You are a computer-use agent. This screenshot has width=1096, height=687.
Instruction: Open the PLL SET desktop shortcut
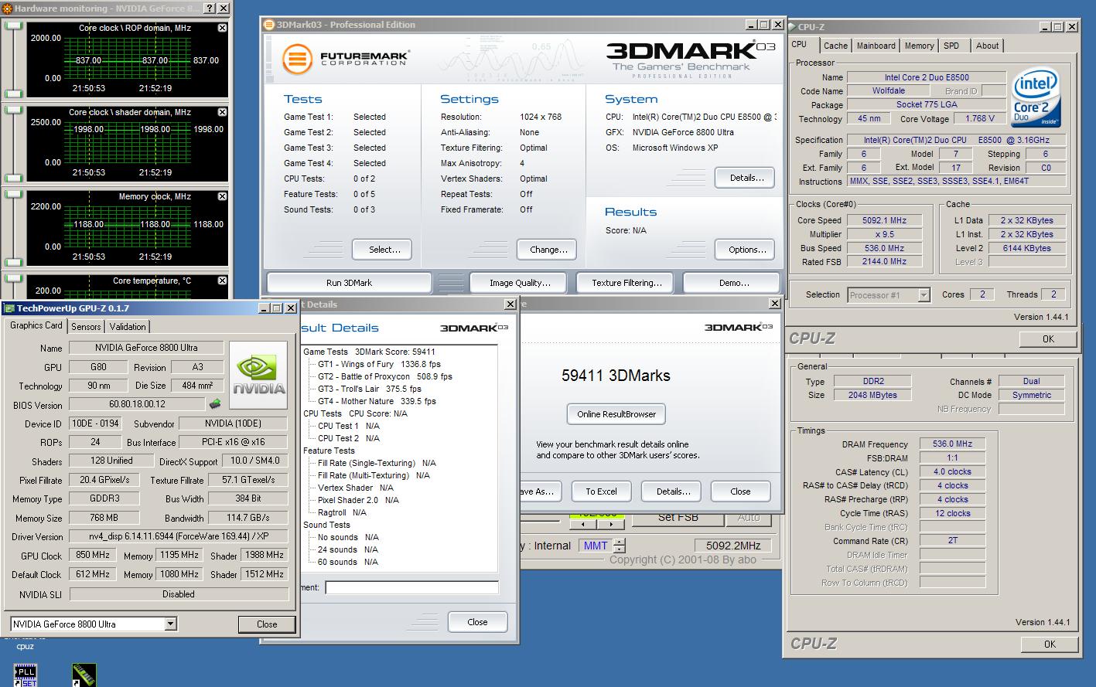pos(26,675)
